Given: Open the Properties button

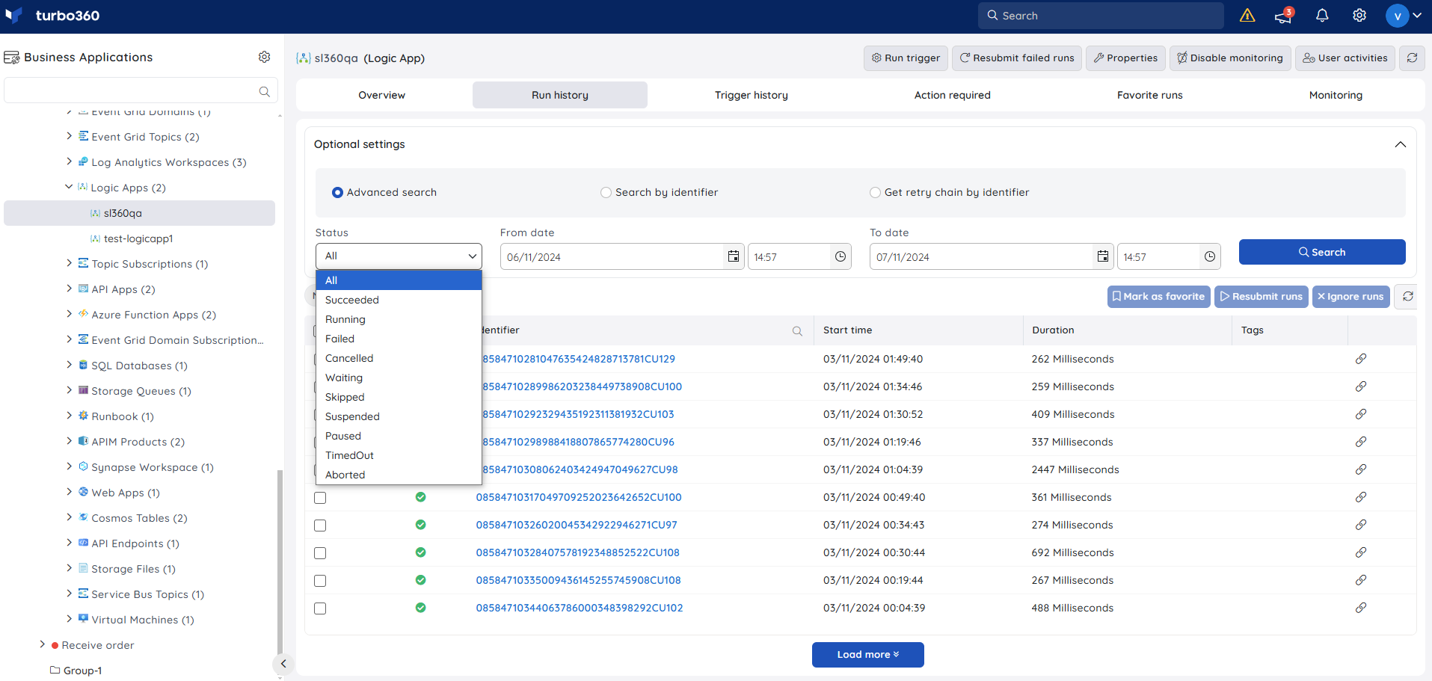Looking at the screenshot, I should [1125, 58].
